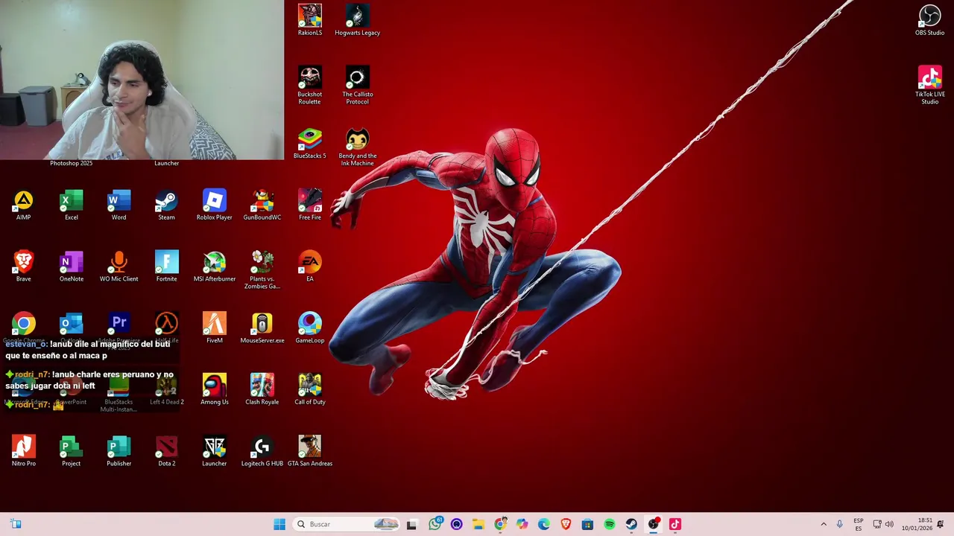Screen dimensions: 954x536
Task: Select the Plants vs. Zombies desktop icon
Action: (x=262, y=269)
